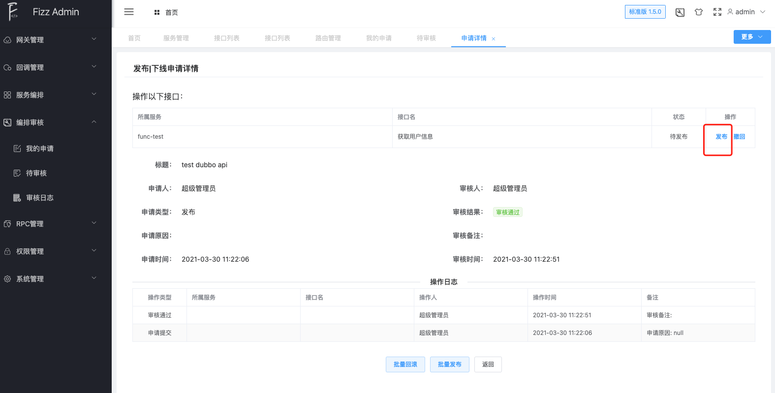Open the theme shirt icon

tap(699, 12)
